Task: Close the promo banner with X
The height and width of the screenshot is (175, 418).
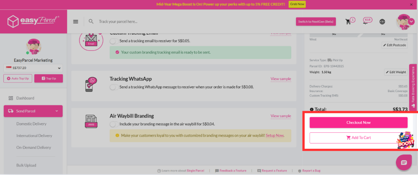Action: [412, 5]
